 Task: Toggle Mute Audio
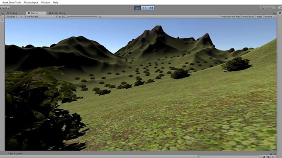(x=248, y=17)
